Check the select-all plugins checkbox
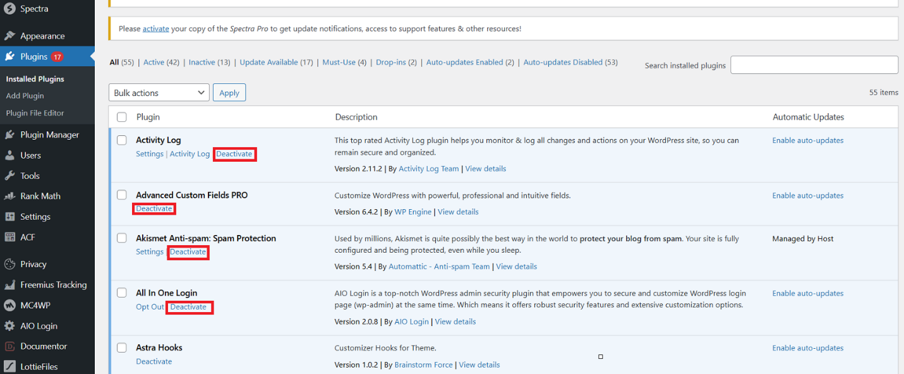 (121, 117)
